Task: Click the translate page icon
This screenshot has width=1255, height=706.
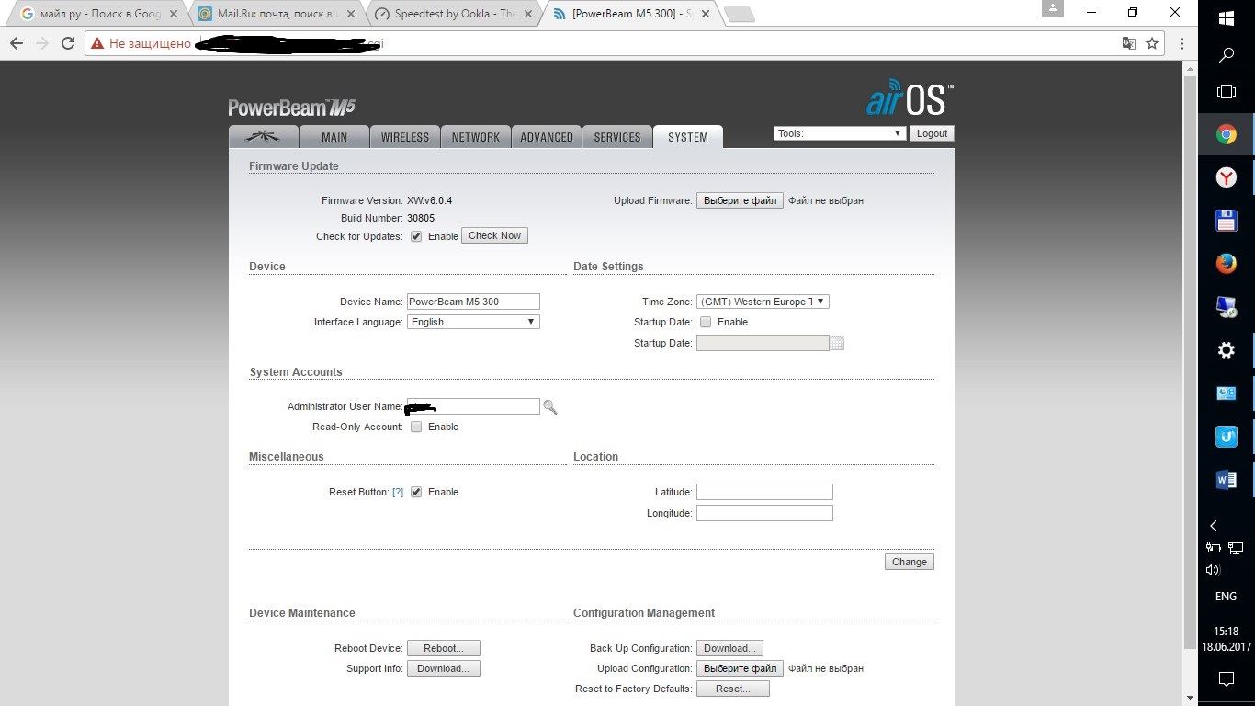Action: coord(1129,43)
